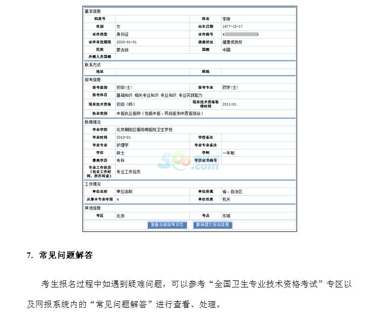Click the 撤销提交报名信息 button

pos(213,225)
